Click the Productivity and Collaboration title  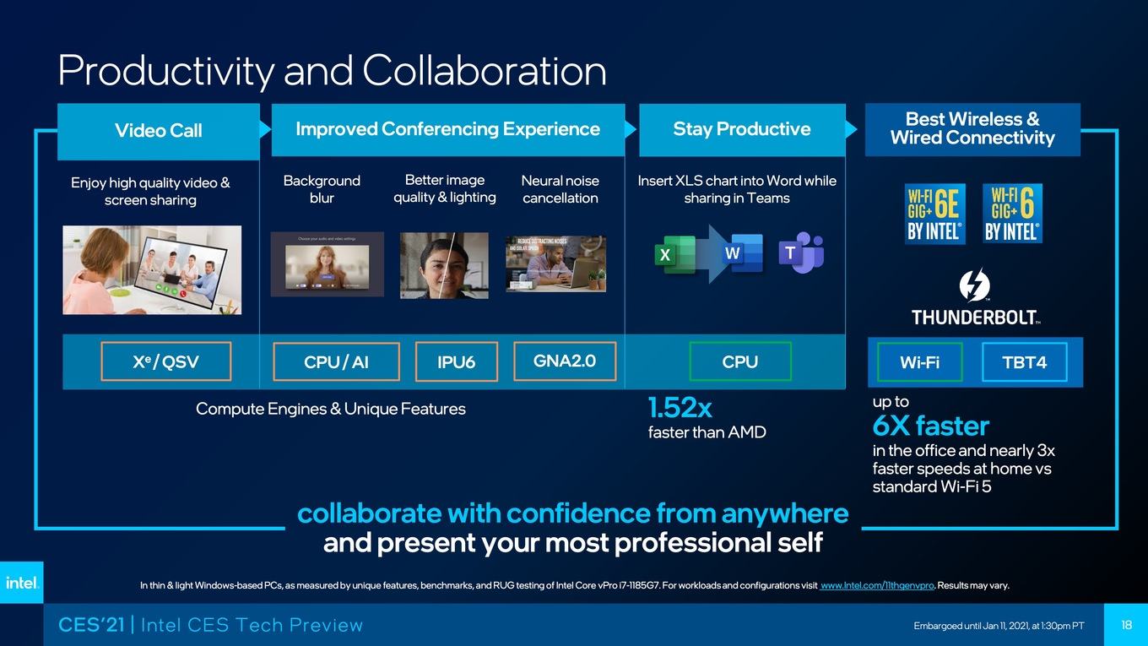[x=332, y=71]
